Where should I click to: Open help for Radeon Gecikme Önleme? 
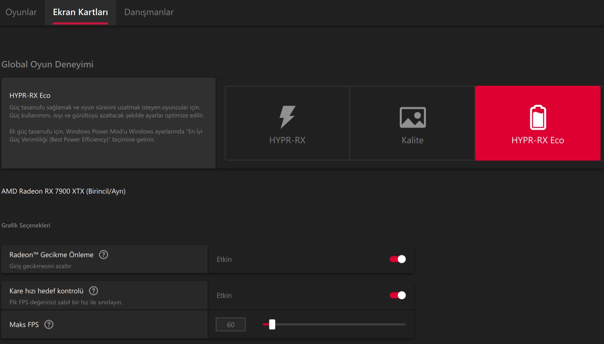click(x=104, y=255)
